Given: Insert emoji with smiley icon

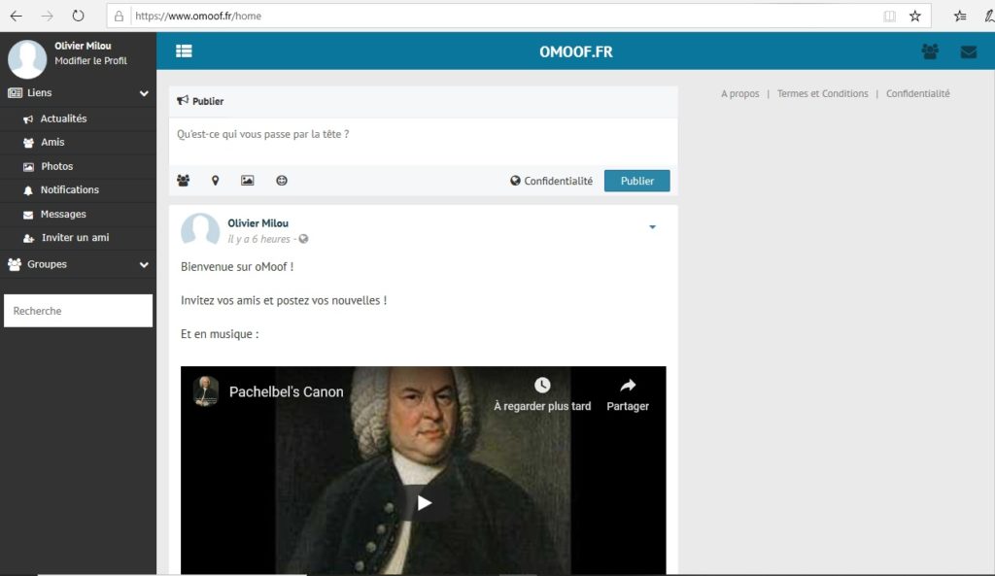Looking at the screenshot, I should click(282, 181).
